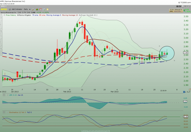The width and height of the screenshot is (191, 132).
Task: Select the Bollinger Bands 20 2 legend label
Action: [88, 15]
